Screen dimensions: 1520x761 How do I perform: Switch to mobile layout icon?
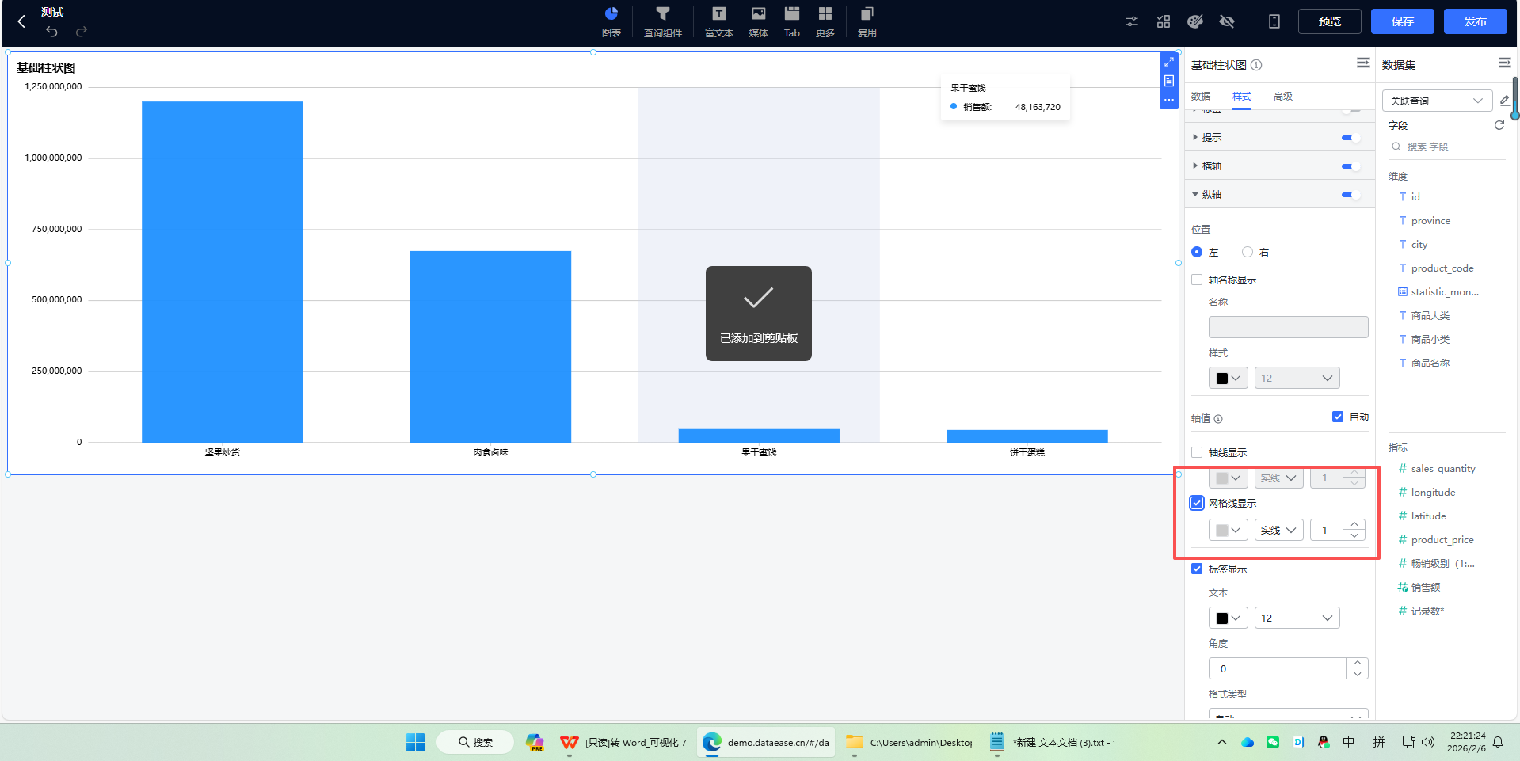pyautogui.click(x=1274, y=21)
